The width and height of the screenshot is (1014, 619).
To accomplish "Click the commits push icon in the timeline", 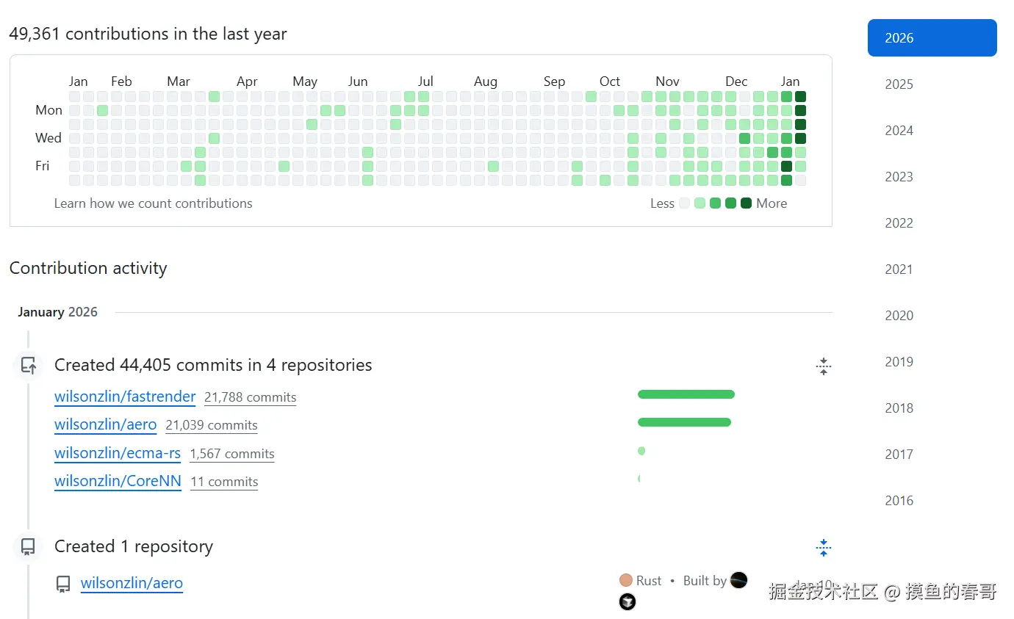I will pos(28,365).
